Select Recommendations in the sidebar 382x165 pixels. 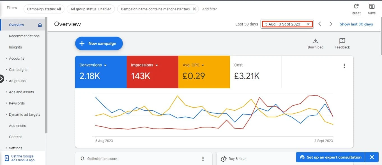tap(24, 36)
